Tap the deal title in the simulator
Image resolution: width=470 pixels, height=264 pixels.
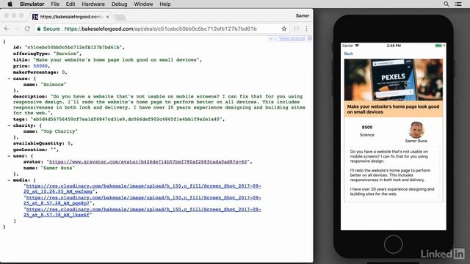point(394,109)
